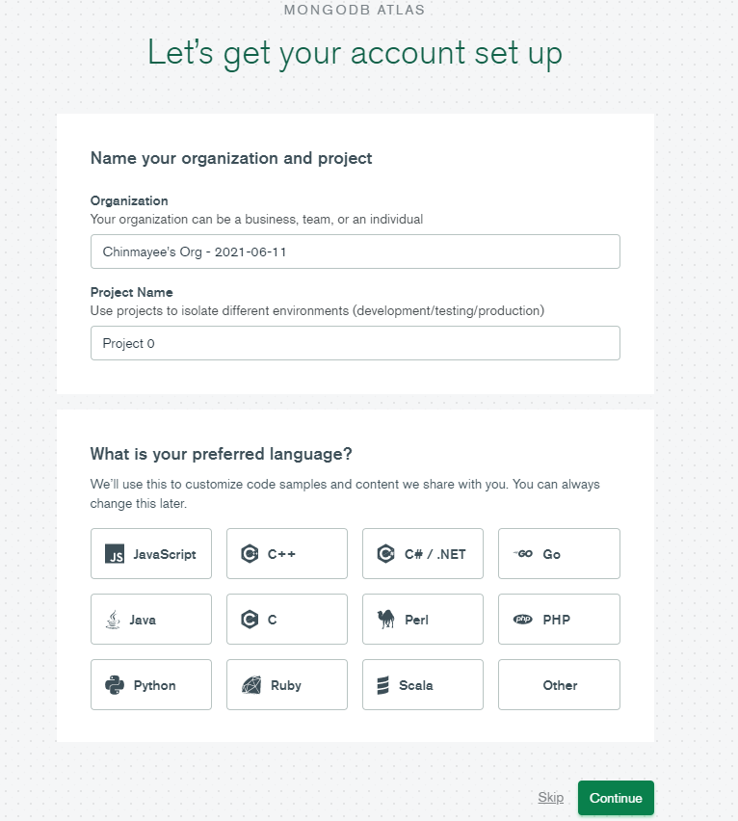Click the Continue button

tap(616, 798)
